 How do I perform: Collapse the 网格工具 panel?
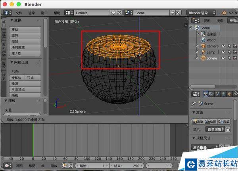pyautogui.click(x=12, y=62)
